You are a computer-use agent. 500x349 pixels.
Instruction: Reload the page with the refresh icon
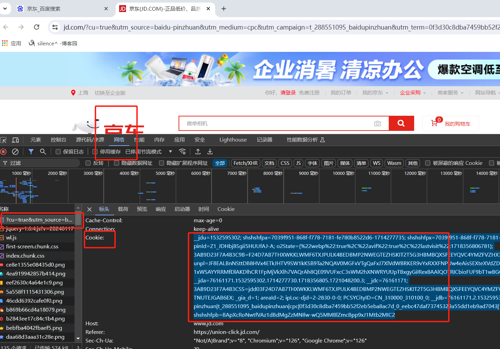36,27
